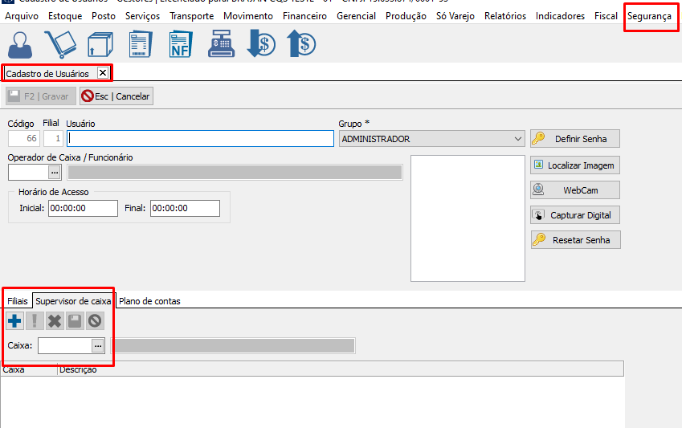Click the cardboard box stock icon
Screen dimensions: 682x428
[100, 44]
